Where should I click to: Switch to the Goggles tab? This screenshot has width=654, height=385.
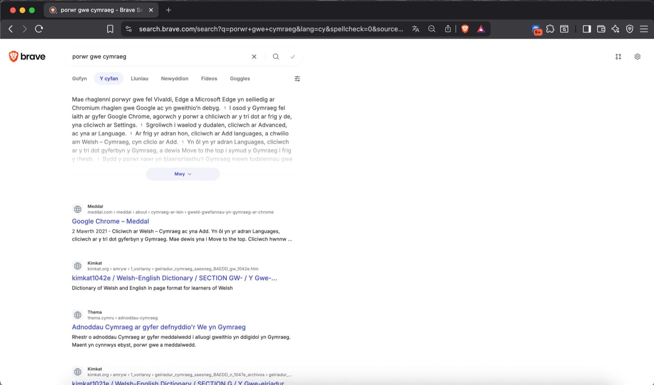tap(240, 78)
